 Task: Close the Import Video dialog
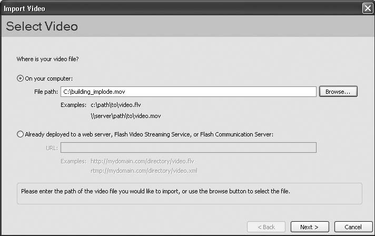coord(367,8)
